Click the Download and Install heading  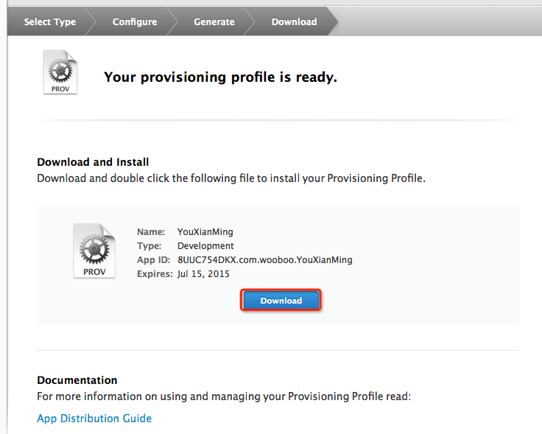pyautogui.click(x=93, y=162)
